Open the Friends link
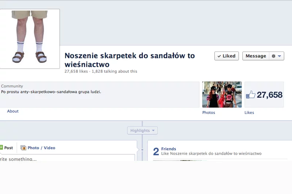 coord(169,149)
